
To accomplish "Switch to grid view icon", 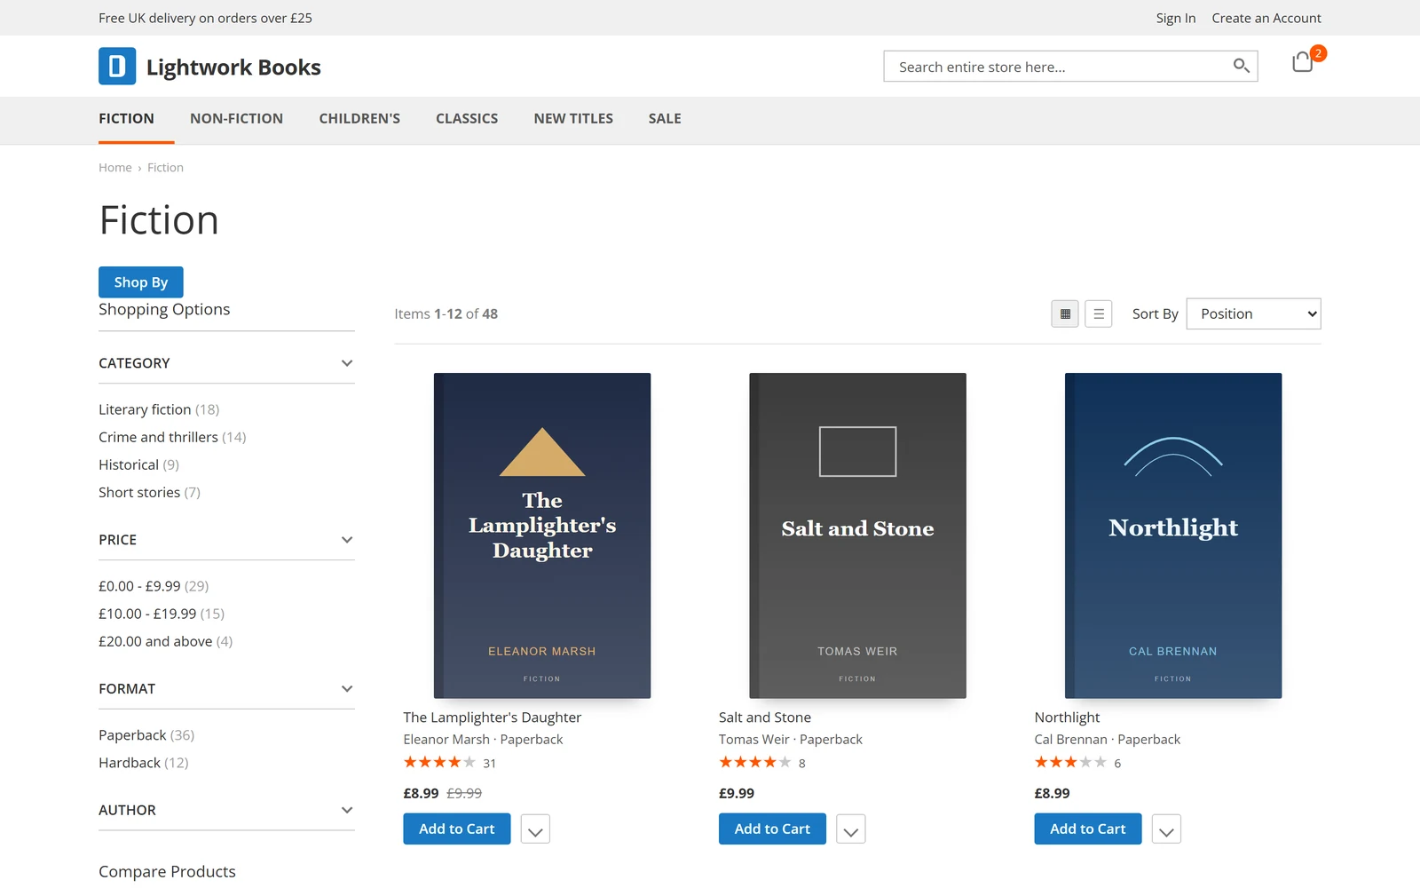I will 1065,313.
